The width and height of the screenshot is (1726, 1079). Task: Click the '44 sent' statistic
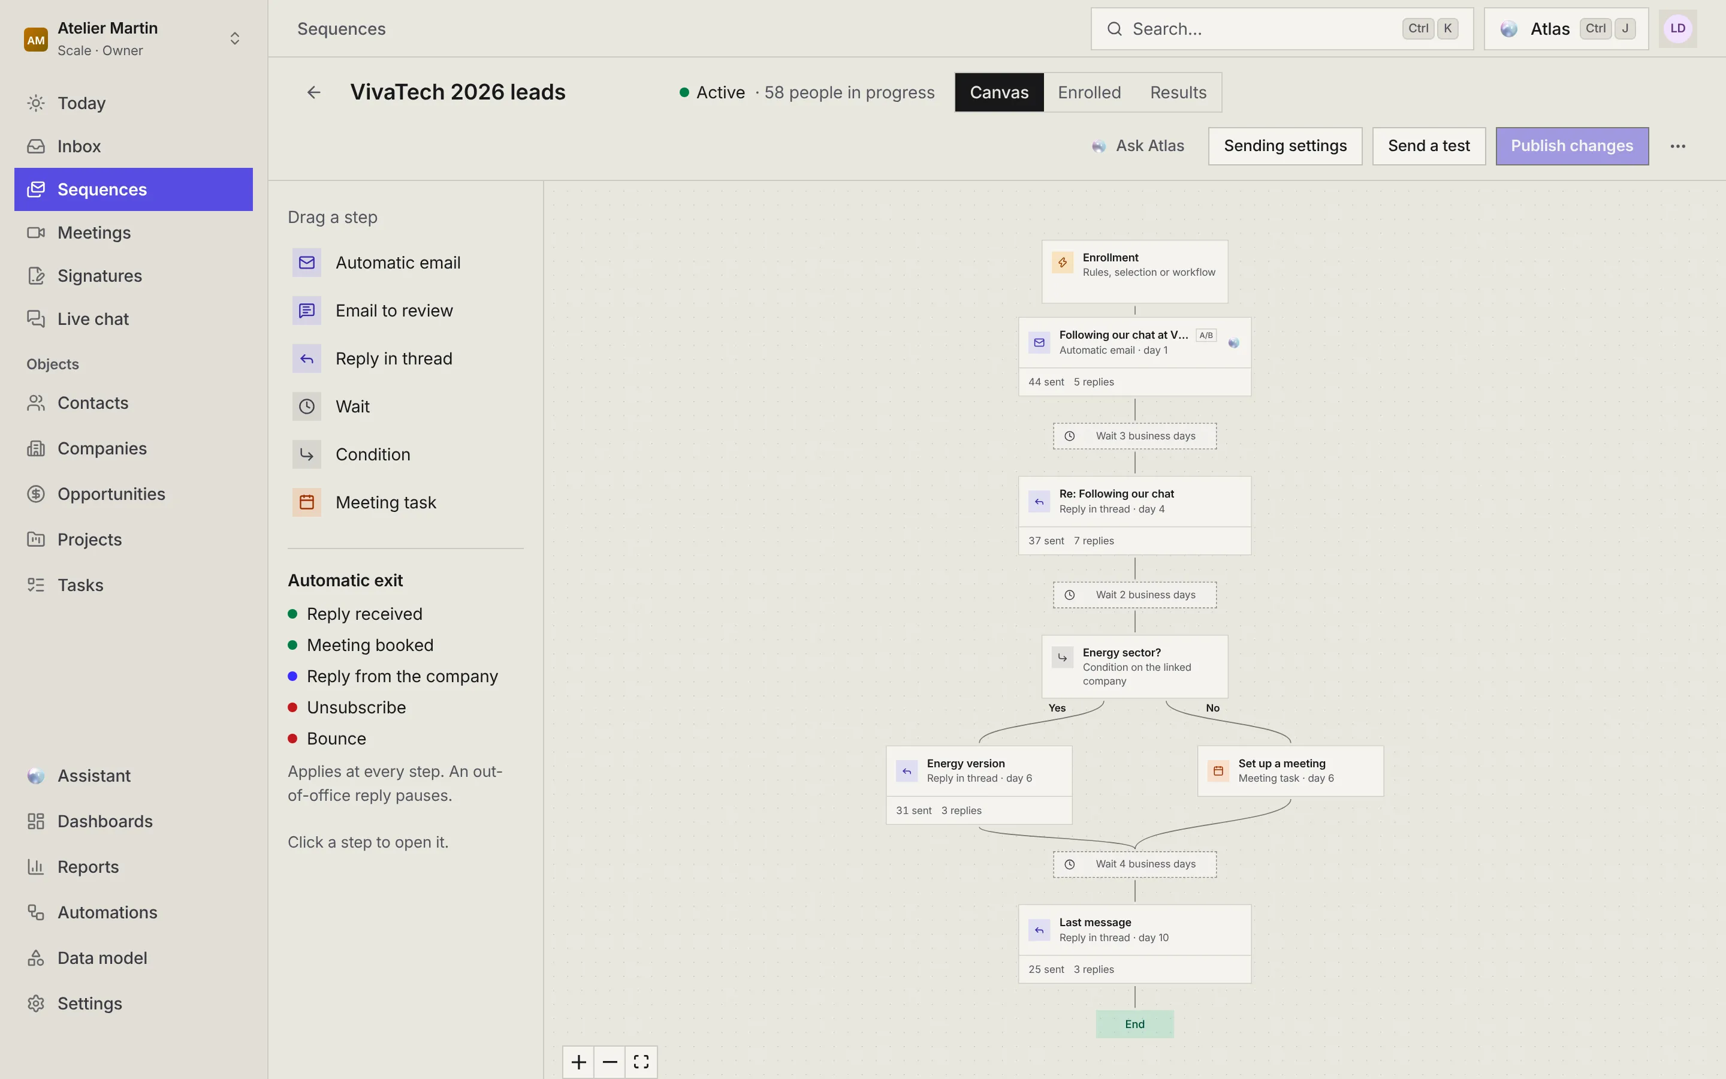click(1046, 382)
